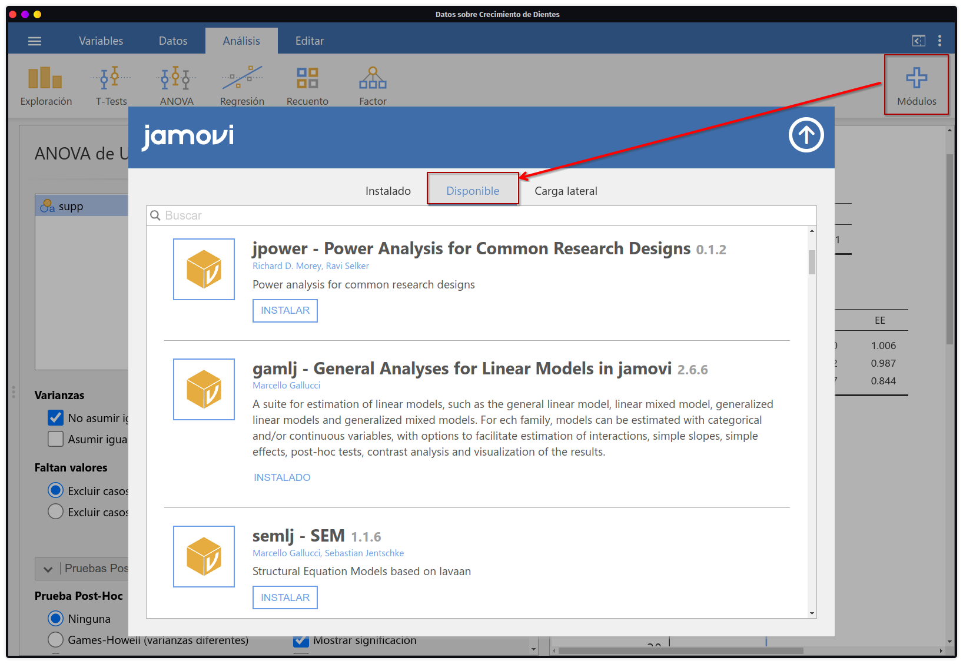Image resolution: width=963 pixels, height=664 pixels.
Task: Click the module list scroll-up arrow
Action: pos(812,231)
